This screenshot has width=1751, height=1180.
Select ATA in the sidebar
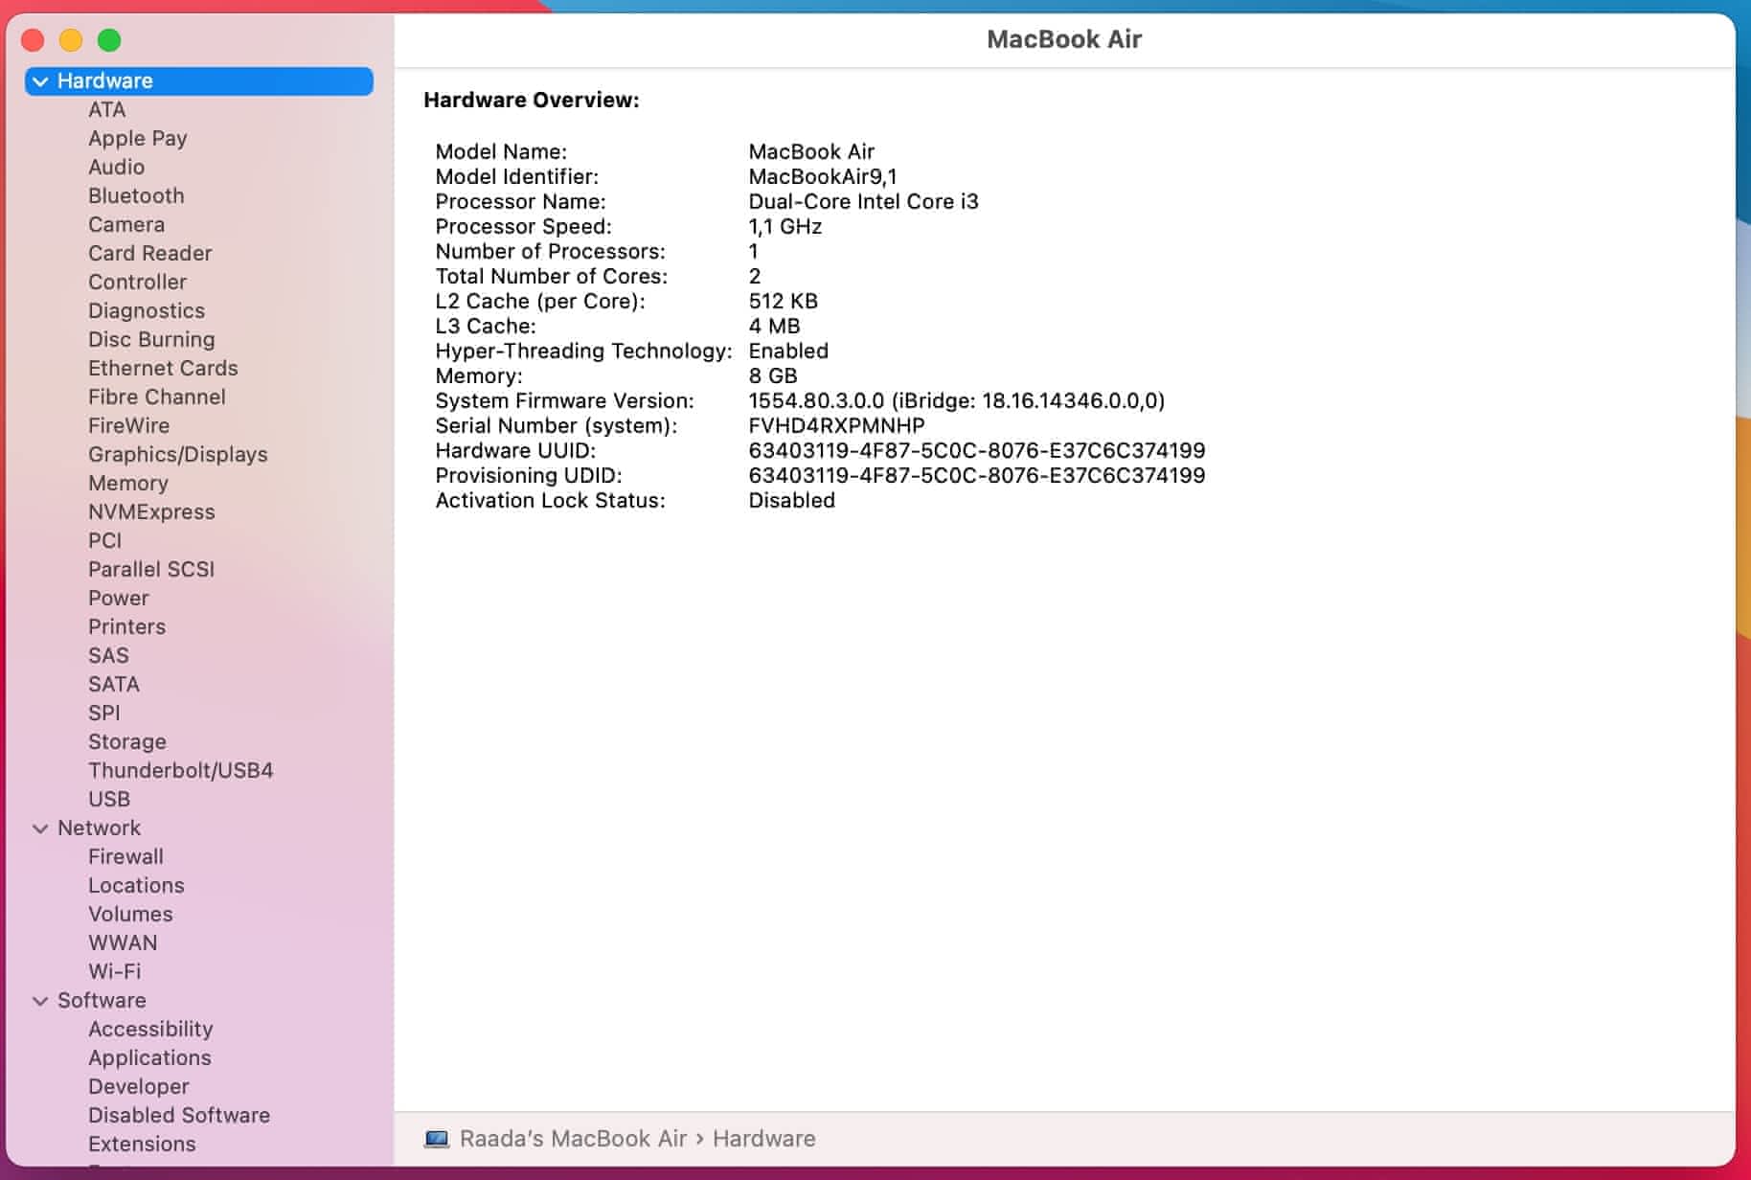point(107,110)
